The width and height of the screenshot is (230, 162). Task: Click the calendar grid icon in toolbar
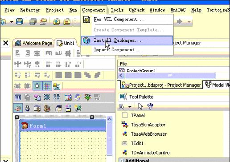(x=18, y=97)
